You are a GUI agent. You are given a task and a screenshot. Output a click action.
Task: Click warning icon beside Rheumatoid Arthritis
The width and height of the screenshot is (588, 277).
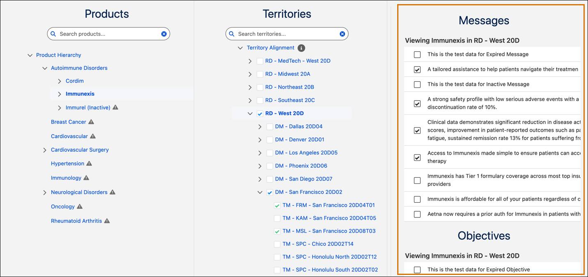pos(107,221)
